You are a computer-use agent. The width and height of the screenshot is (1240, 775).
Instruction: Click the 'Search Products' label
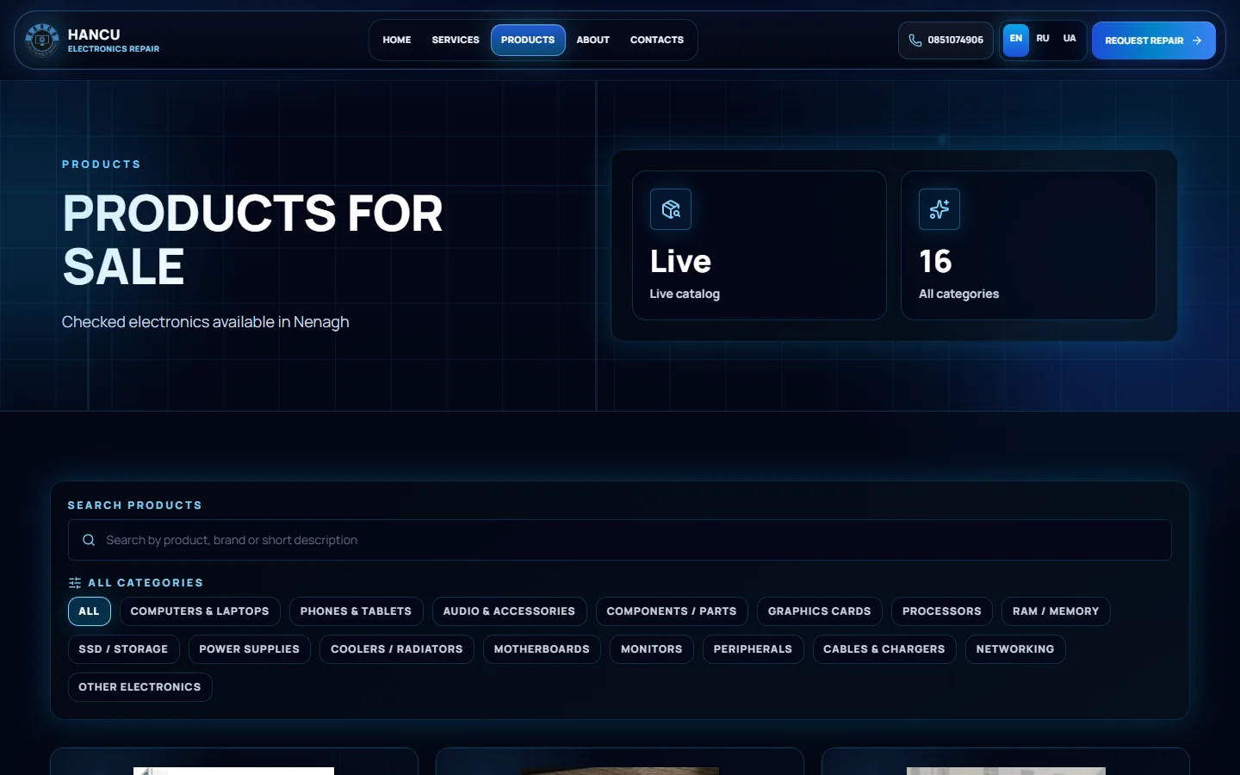tap(135, 505)
